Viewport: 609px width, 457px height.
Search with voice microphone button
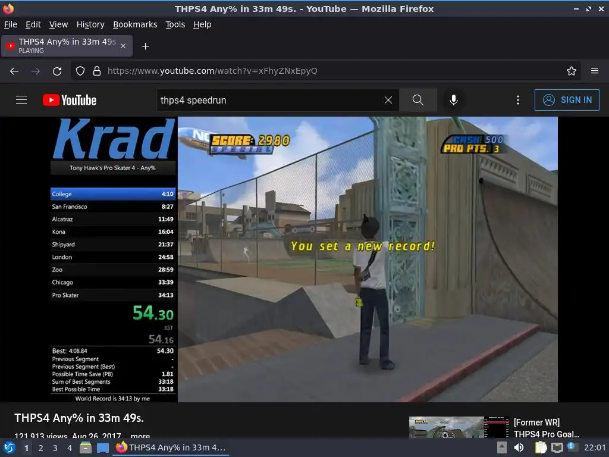pyautogui.click(x=453, y=100)
